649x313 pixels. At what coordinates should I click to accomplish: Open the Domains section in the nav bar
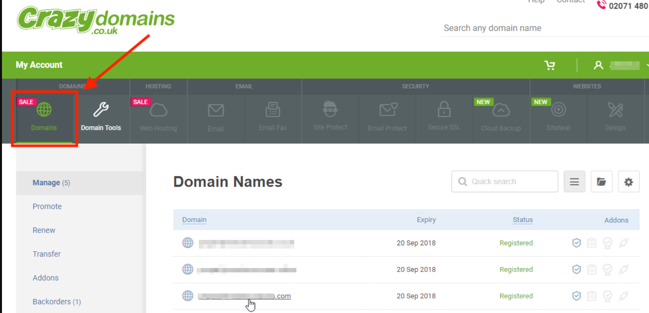[x=44, y=118]
